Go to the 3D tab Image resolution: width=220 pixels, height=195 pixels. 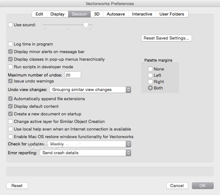pyautogui.click(x=97, y=14)
